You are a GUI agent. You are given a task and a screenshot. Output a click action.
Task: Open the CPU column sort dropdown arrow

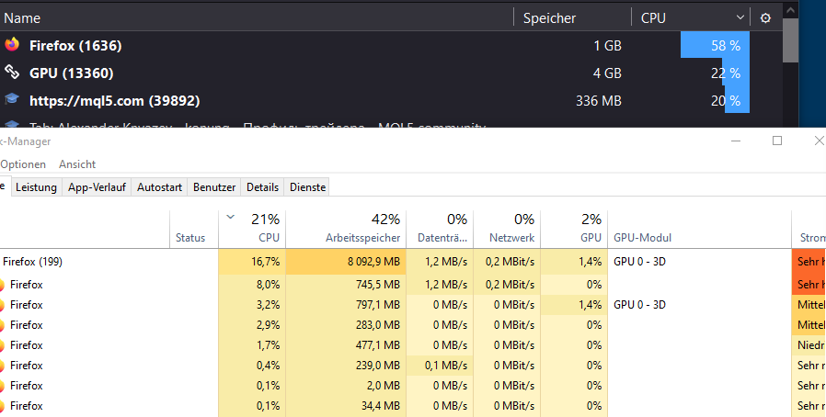pyautogui.click(x=740, y=17)
